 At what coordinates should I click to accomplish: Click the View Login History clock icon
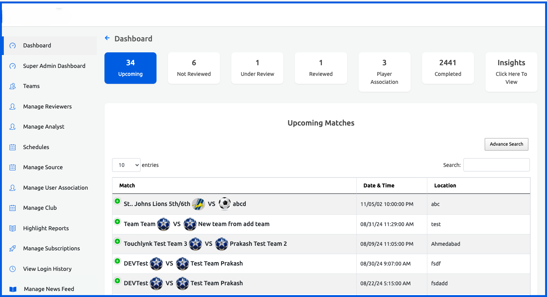(x=13, y=269)
